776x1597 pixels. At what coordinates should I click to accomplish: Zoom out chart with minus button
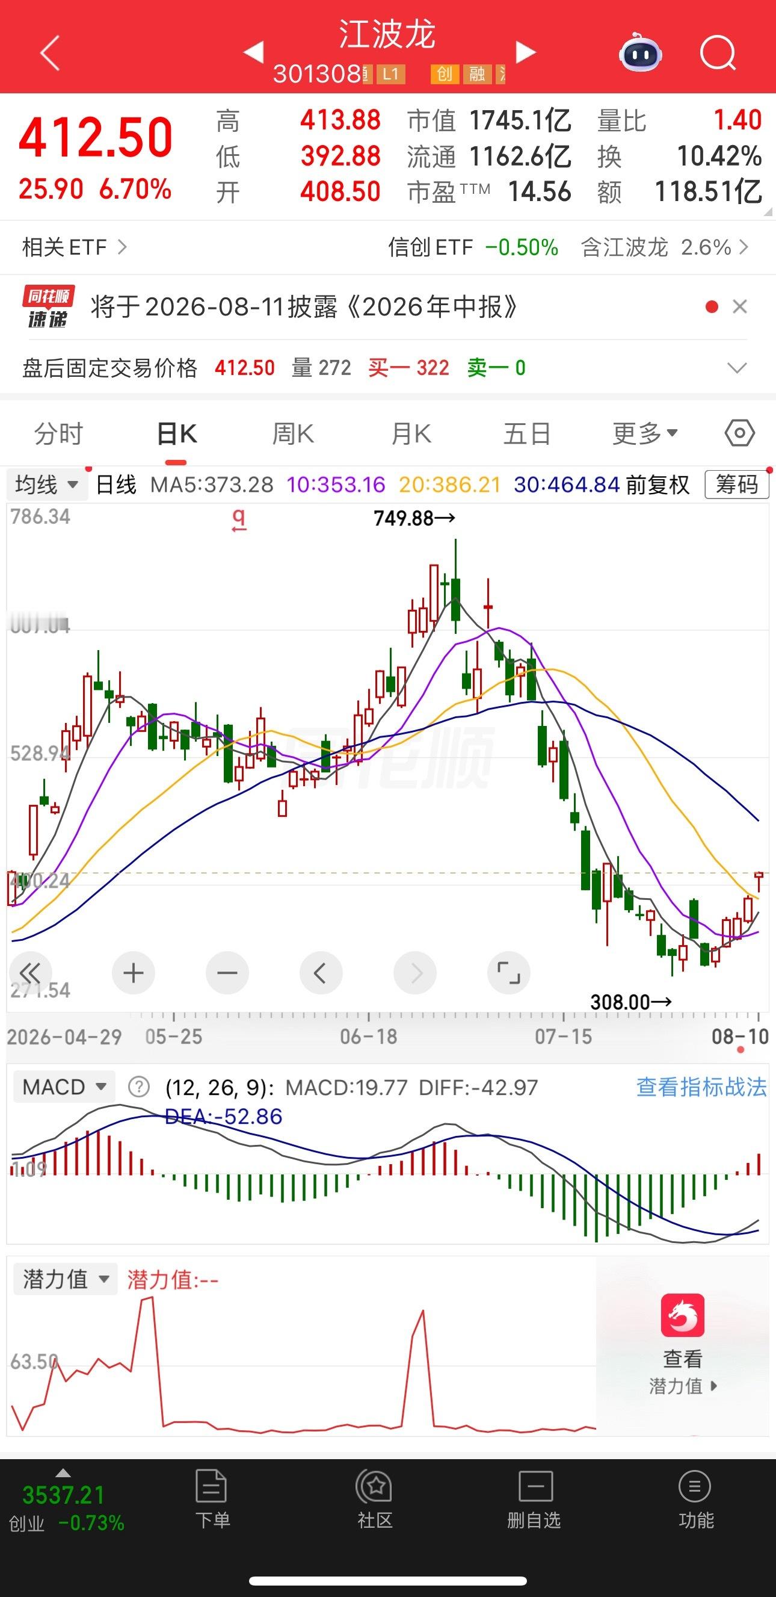(x=227, y=973)
